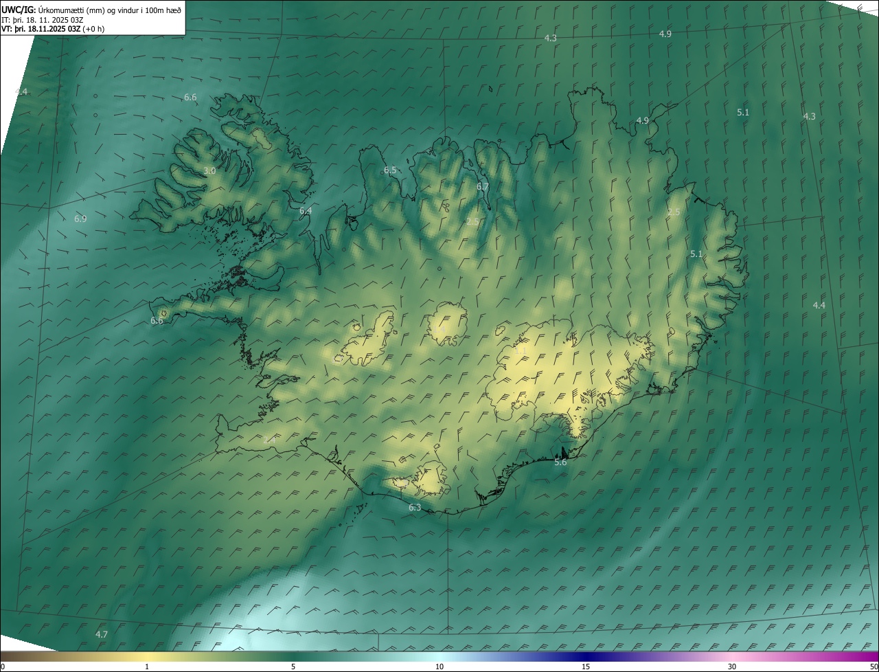
Task: Click the map title 'Úrkomumætti (mm) og vindur í 100m hæð'
Action: tap(109, 10)
